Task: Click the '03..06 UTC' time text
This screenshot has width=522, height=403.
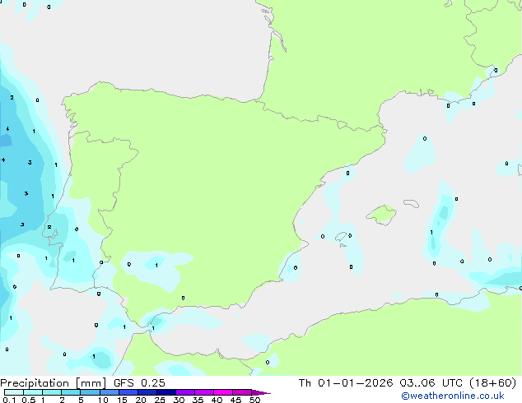Action: [431, 383]
